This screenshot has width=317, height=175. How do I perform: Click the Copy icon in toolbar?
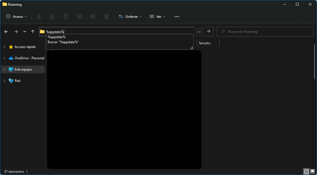[x=52, y=17]
